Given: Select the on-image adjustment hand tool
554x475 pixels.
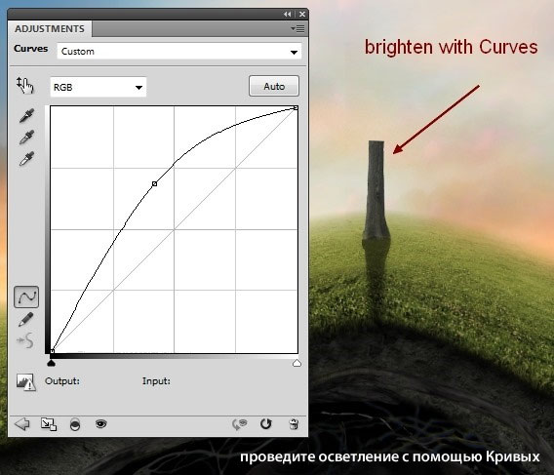Looking at the screenshot, I should click(x=24, y=85).
